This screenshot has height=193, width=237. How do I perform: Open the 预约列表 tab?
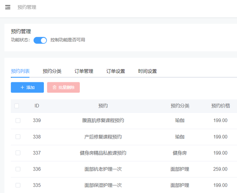point(20,71)
